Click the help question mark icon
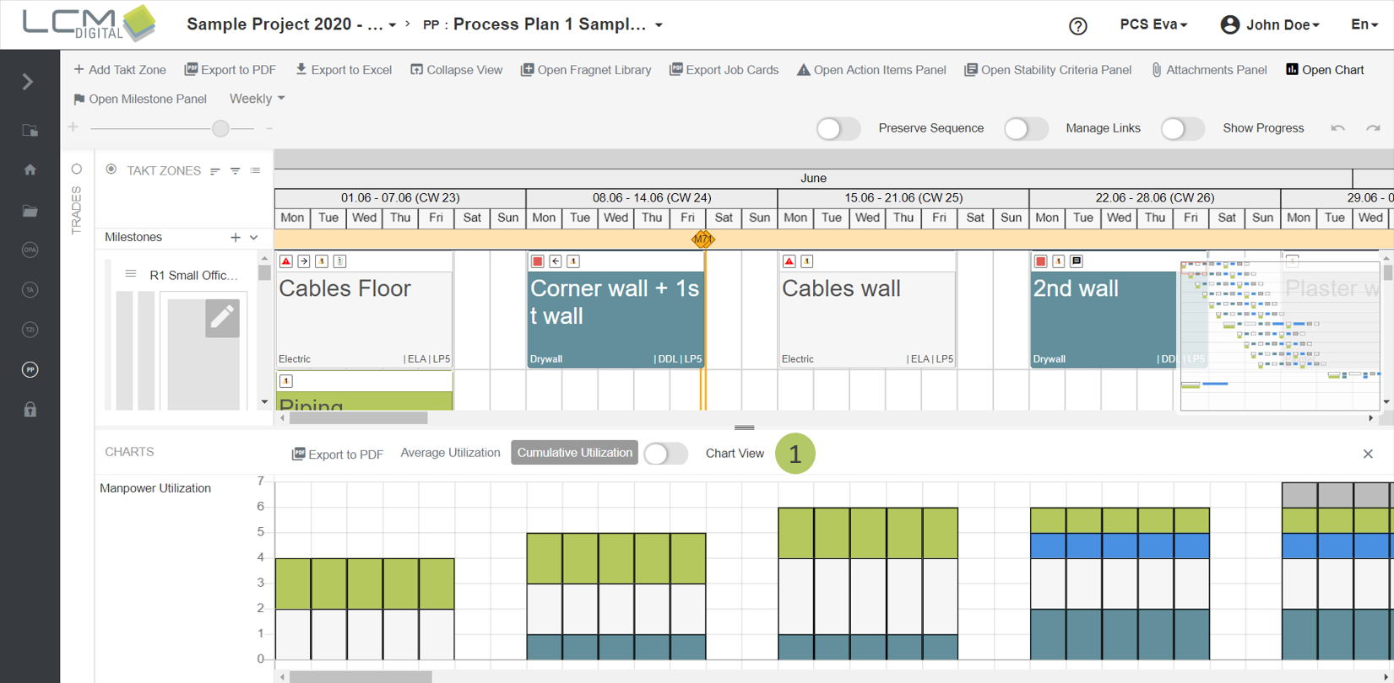 point(1077,26)
